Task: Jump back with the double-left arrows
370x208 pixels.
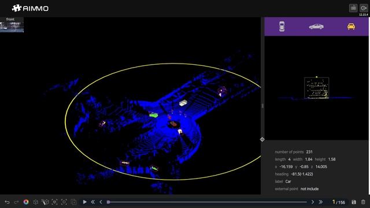Action: [92, 202]
